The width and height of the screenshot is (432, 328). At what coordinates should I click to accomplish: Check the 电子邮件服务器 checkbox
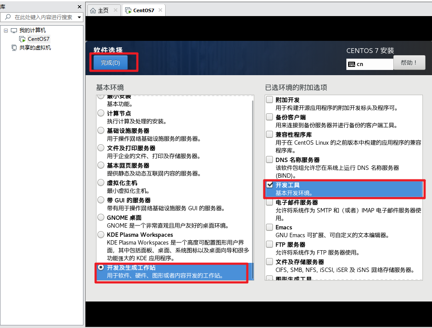(269, 202)
